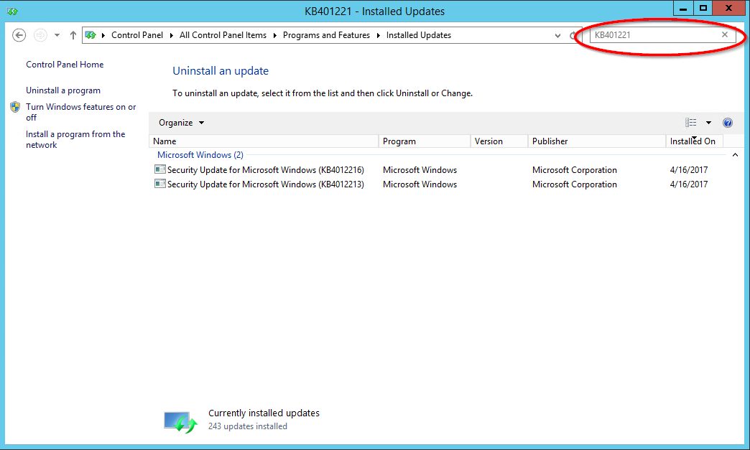750x450 pixels.
Task: Click the shield icon beside Windows features
Action: point(15,107)
